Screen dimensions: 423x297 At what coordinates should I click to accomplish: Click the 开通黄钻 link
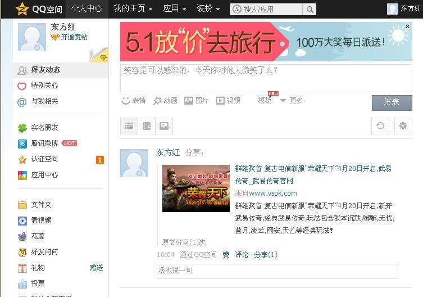pyautogui.click(x=70, y=37)
